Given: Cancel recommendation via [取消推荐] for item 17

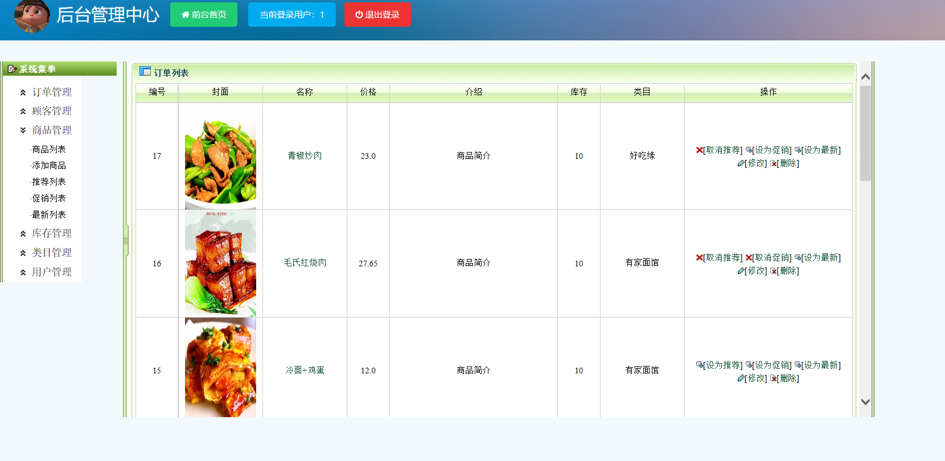Looking at the screenshot, I should coord(723,150).
